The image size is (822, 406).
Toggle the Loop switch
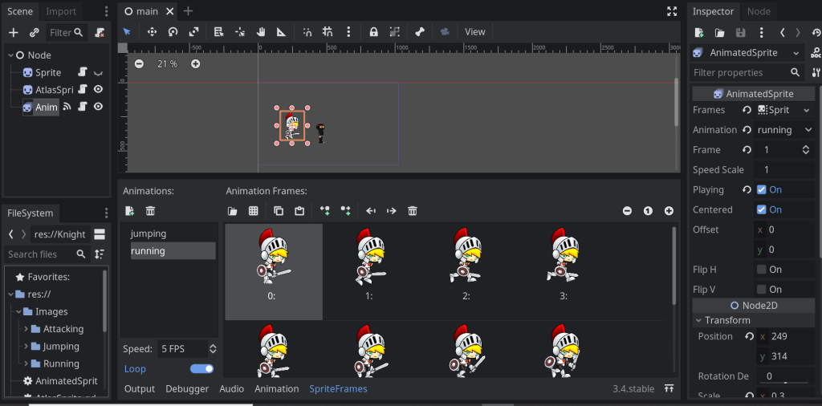pyautogui.click(x=201, y=369)
